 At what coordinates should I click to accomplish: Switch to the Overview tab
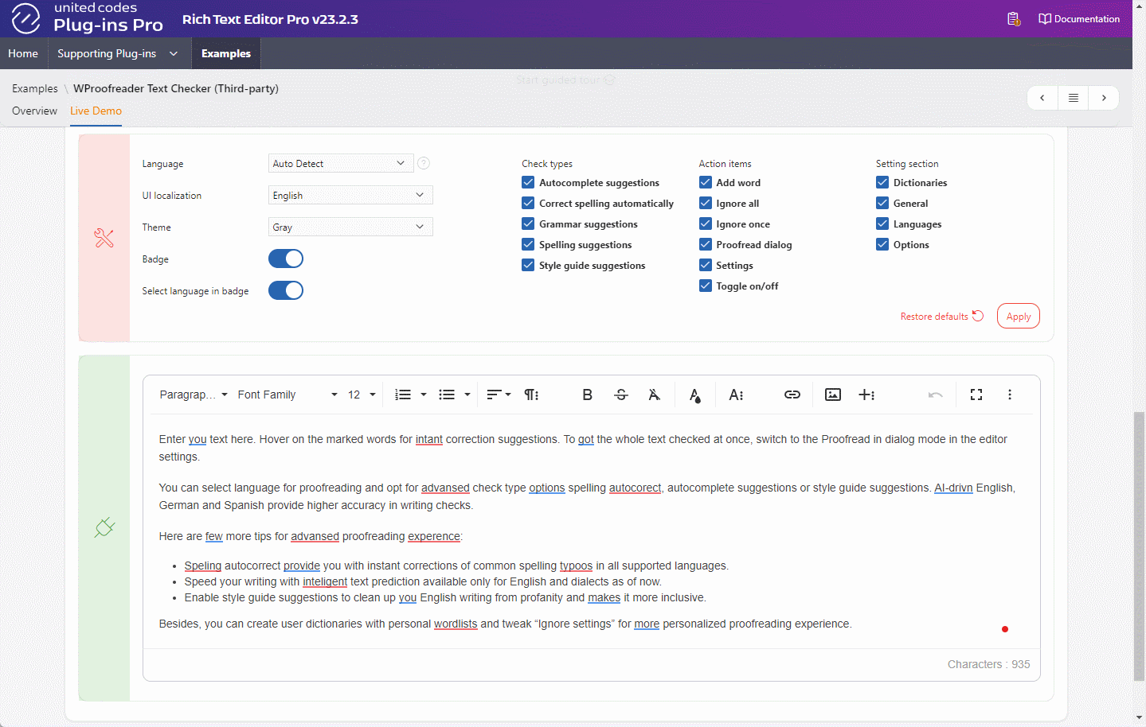click(x=34, y=111)
